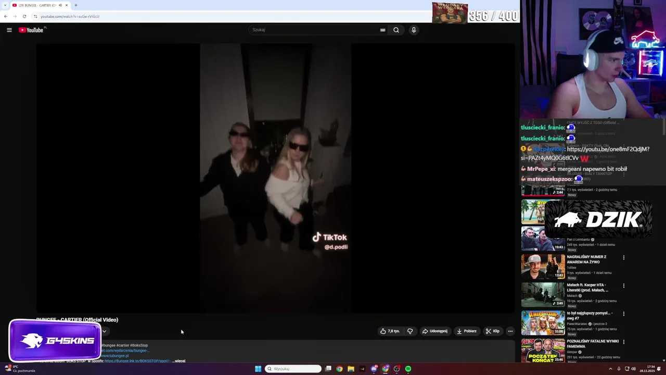Screen dimensions: 666x375
Task: Open the Pan z Lombardu video thumbnail
Action: [543, 238]
